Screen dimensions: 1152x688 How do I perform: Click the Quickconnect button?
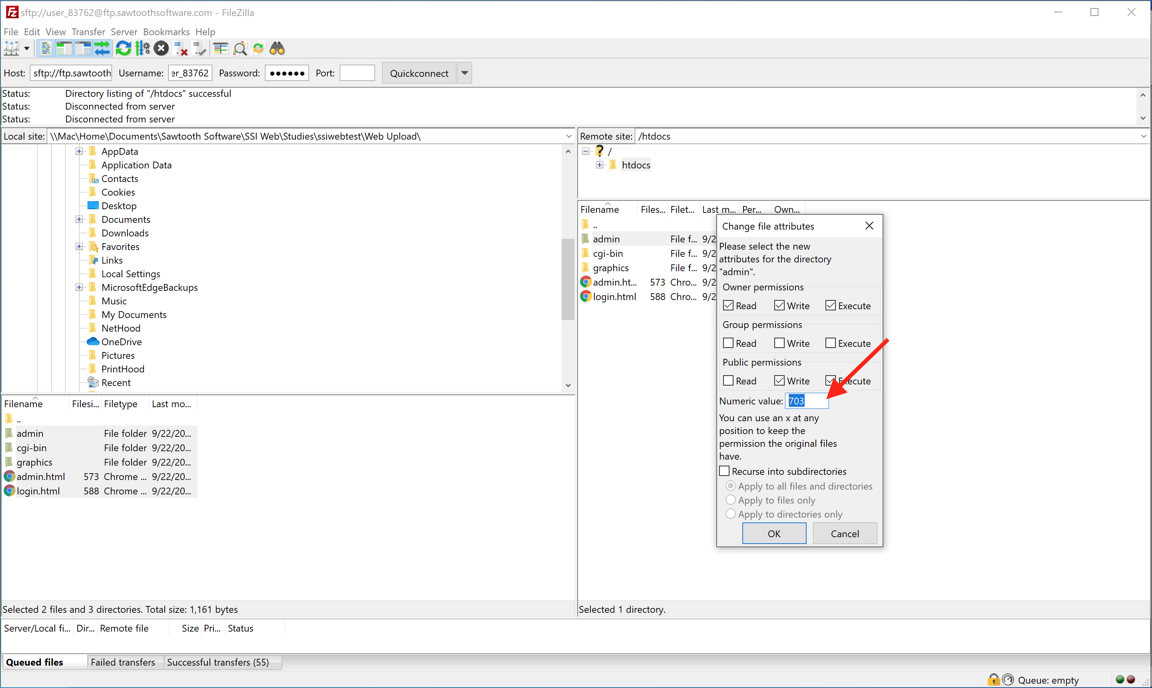coord(418,73)
